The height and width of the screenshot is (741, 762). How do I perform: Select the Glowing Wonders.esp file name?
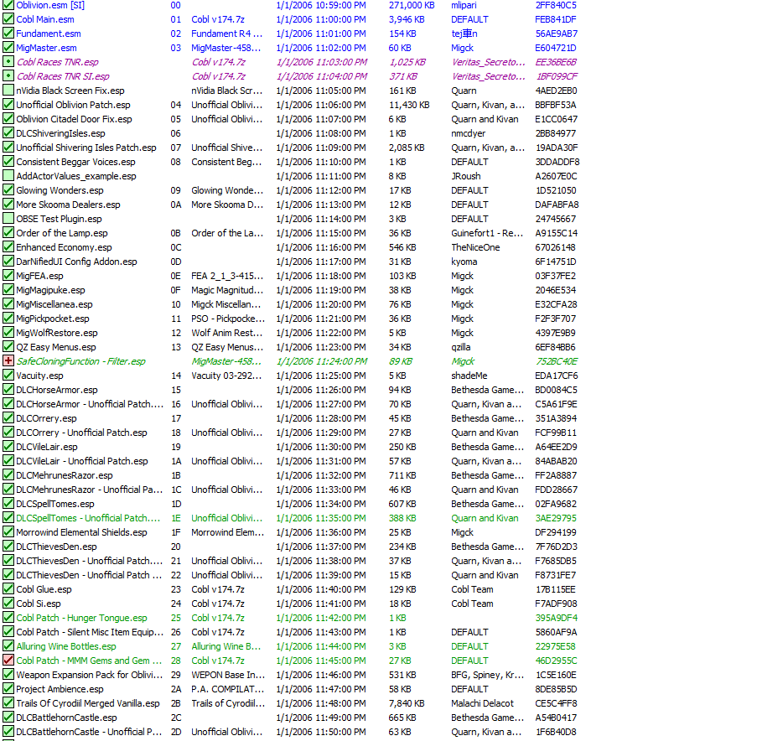tap(60, 190)
